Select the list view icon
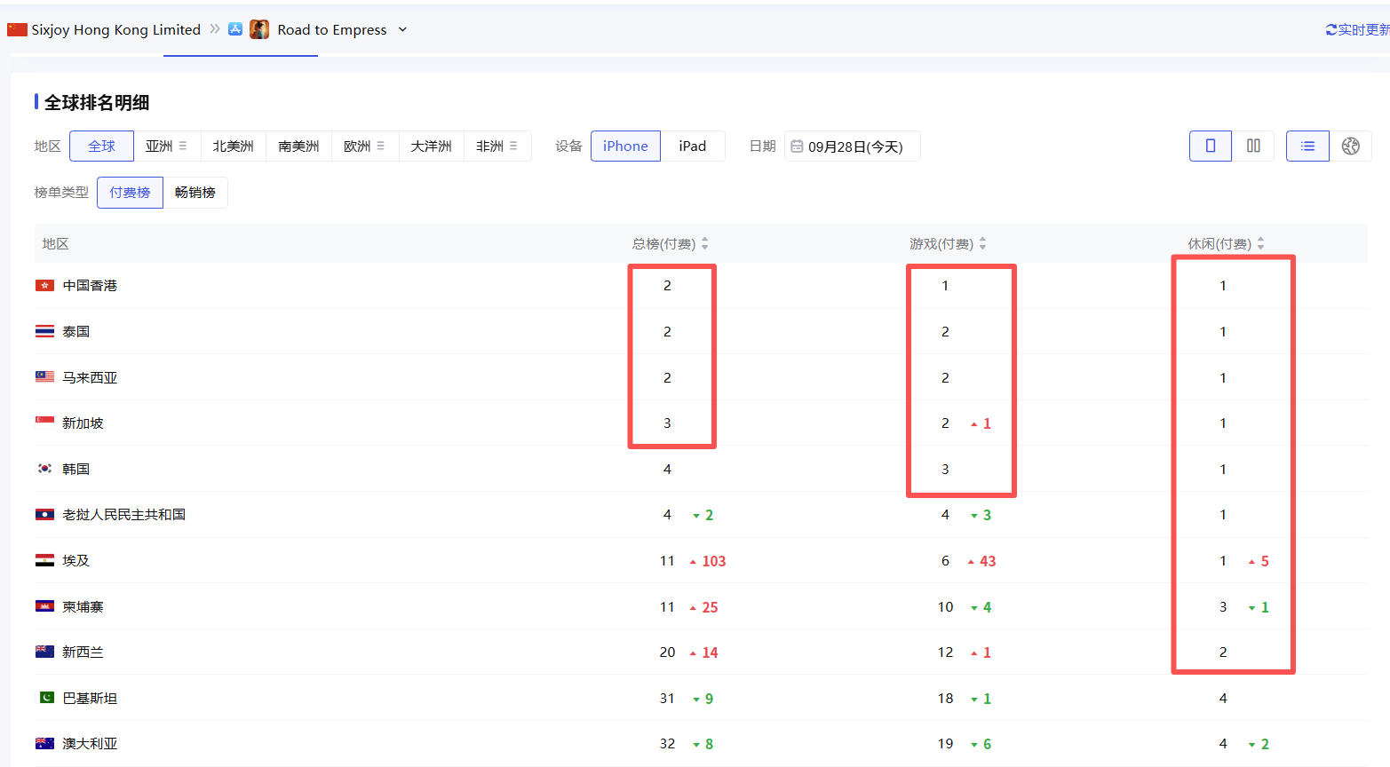The width and height of the screenshot is (1390, 767). click(x=1307, y=146)
